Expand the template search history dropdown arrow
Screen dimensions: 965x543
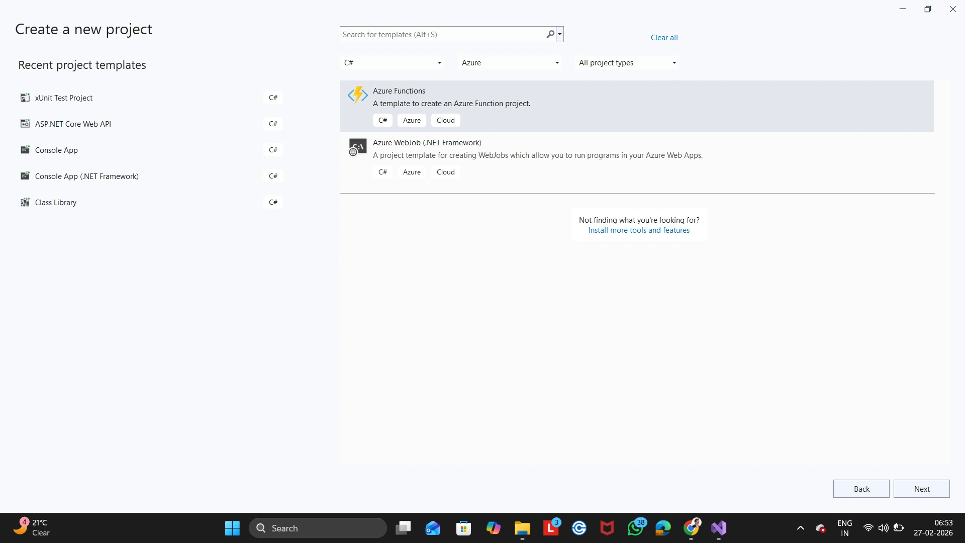[560, 34]
